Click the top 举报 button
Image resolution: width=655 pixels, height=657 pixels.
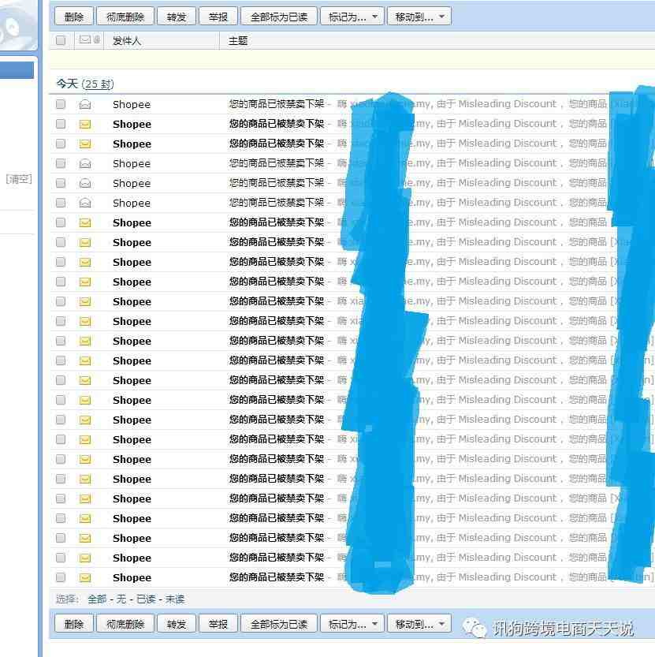pos(218,17)
